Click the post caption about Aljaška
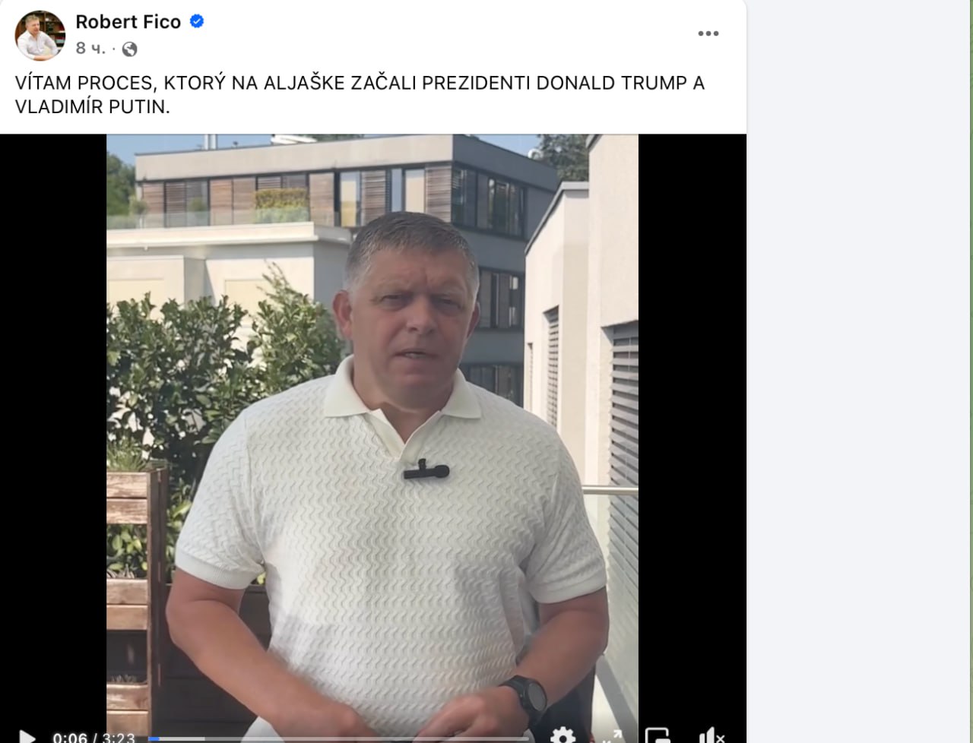973x743 pixels. point(360,94)
